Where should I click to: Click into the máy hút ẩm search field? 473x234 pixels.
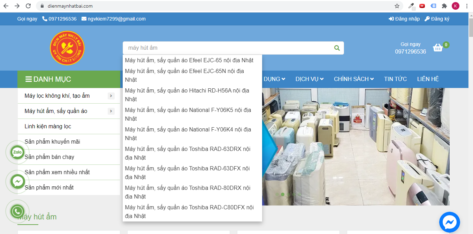click(x=227, y=48)
